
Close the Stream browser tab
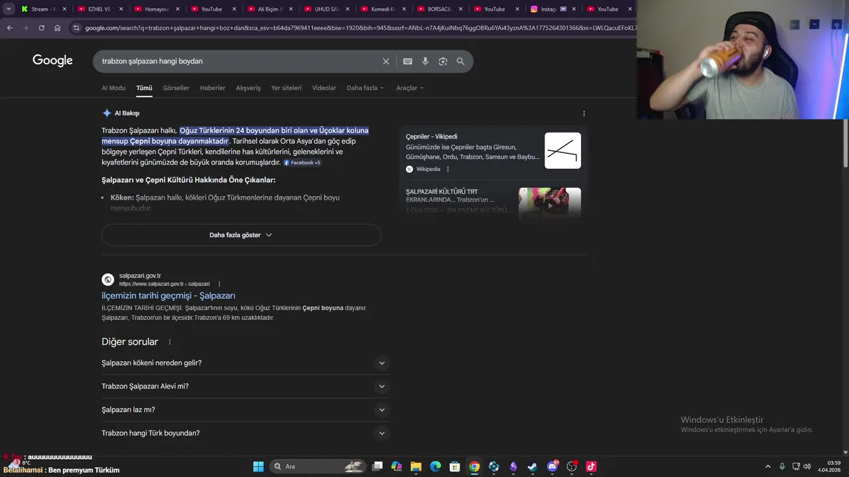pos(65,9)
